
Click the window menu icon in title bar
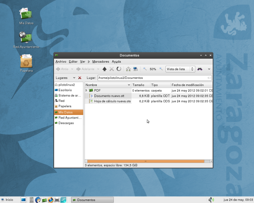56,56
